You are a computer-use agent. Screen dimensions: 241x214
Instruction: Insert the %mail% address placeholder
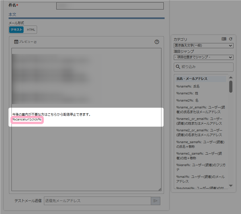200,179
